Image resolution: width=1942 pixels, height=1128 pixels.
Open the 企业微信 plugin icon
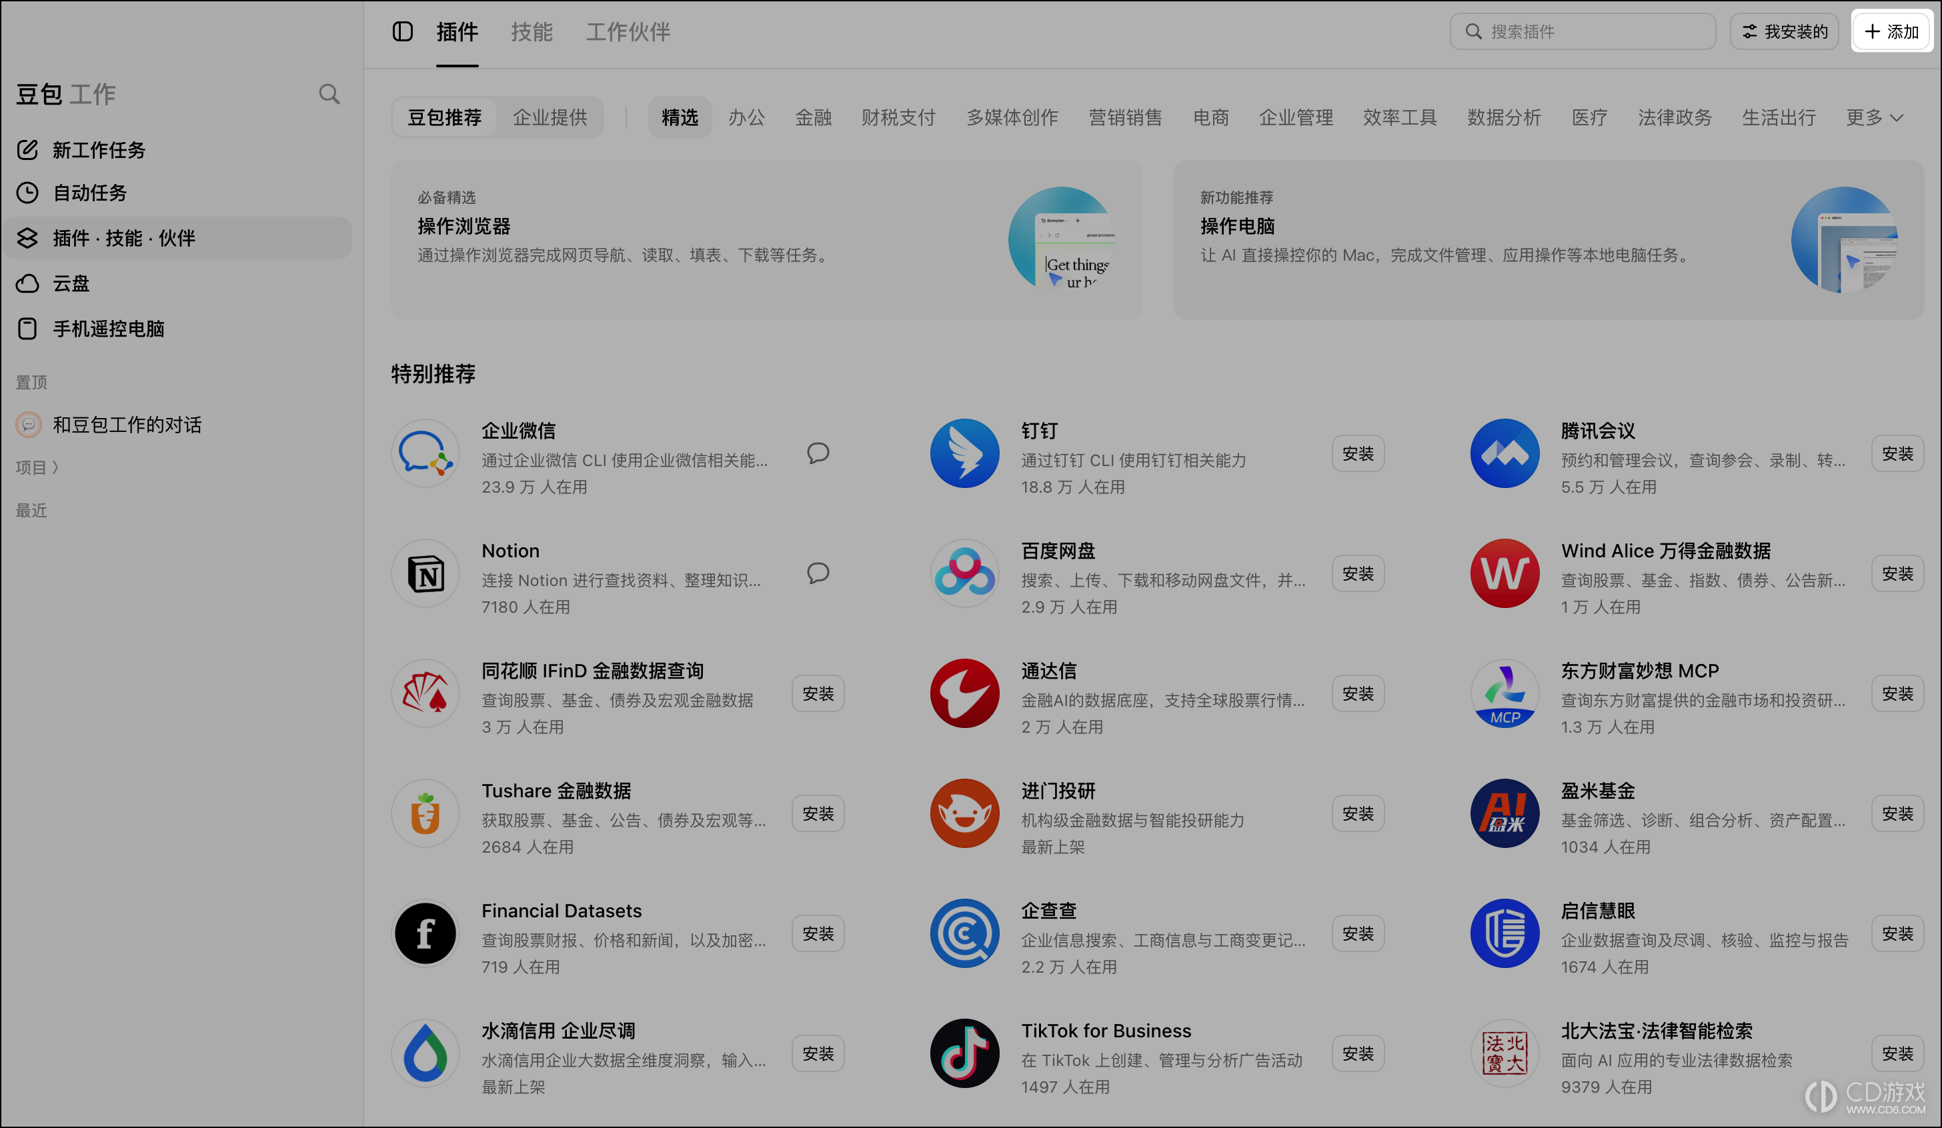pyautogui.click(x=425, y=453)
